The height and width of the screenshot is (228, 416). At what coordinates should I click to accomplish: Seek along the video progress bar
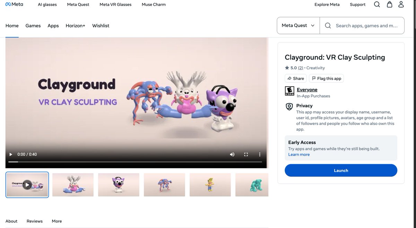135,162
